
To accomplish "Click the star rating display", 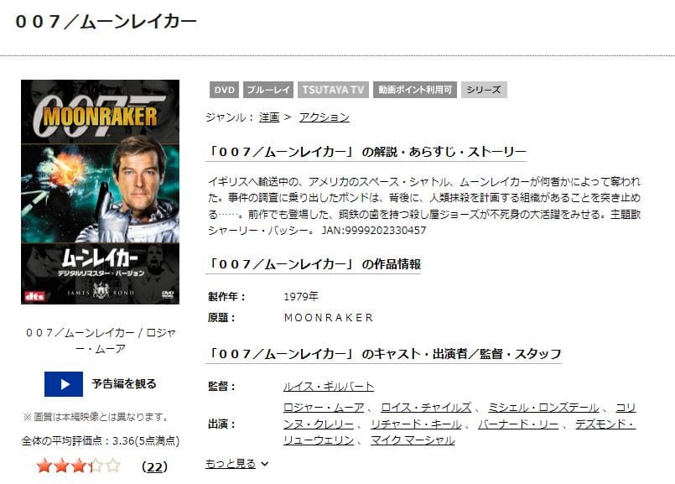I will (x=78, y=466).
